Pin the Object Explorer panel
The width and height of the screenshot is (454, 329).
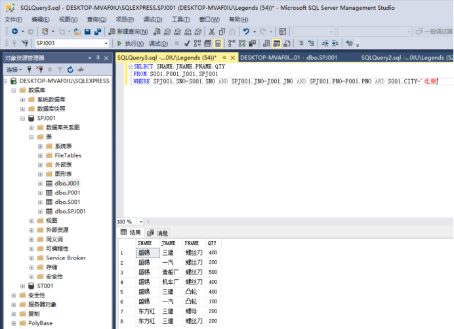(98, 58)
